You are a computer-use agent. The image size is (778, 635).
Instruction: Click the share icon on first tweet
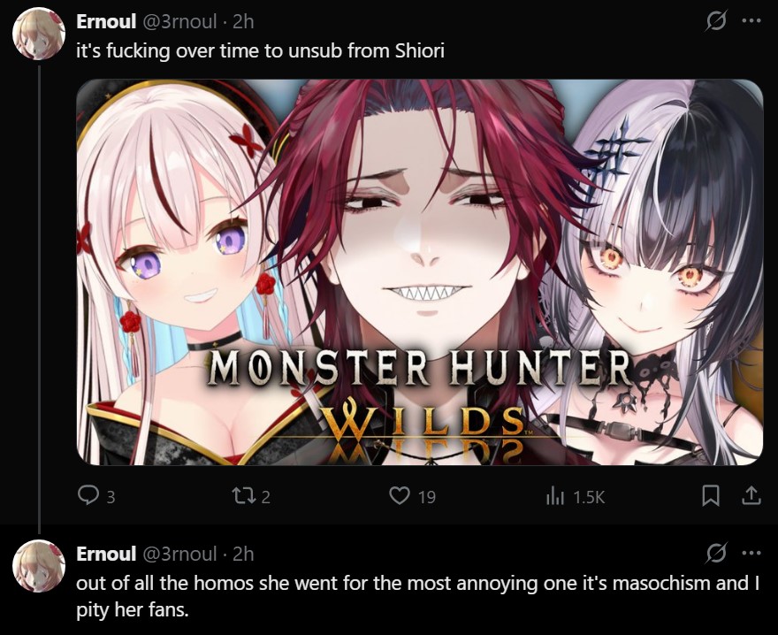click(751, 495)
